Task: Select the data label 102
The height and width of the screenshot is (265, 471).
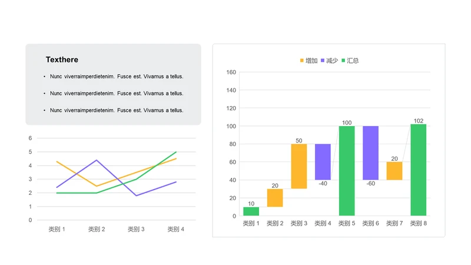Action: 419,121
